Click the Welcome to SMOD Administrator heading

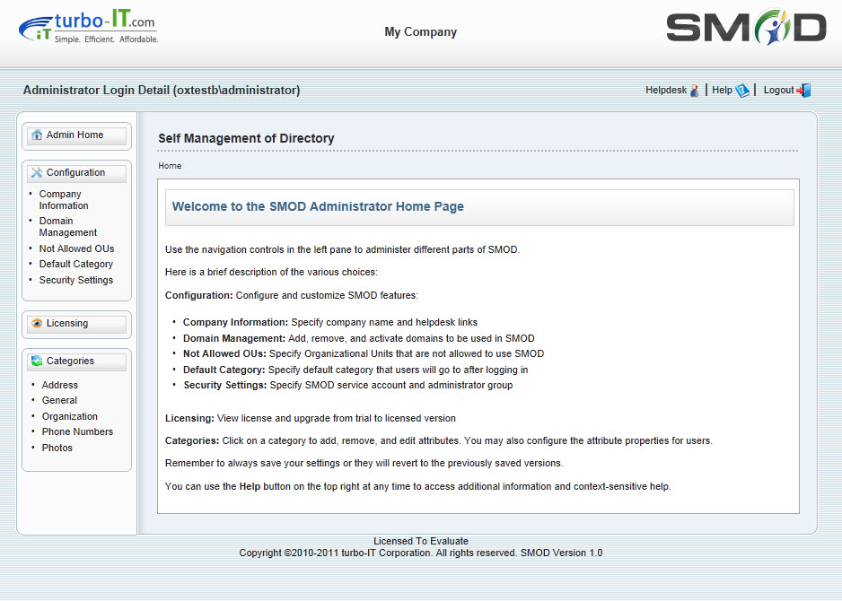(x=318, y=206)
